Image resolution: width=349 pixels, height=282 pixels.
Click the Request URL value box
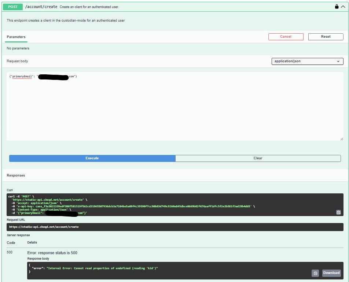[x=175, y=227]
